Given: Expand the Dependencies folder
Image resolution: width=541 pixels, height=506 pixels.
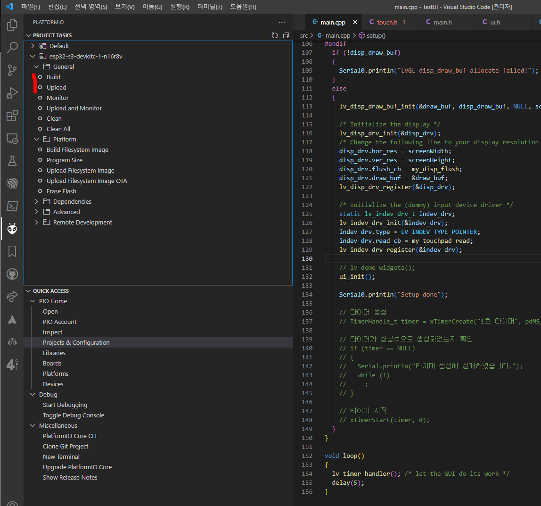Looking at the screenshot, I should (37, 201).
